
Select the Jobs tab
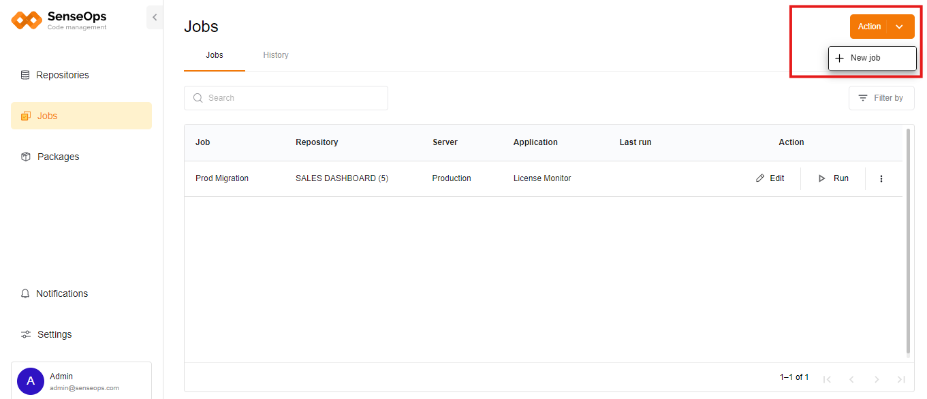[x=214, y=55]
